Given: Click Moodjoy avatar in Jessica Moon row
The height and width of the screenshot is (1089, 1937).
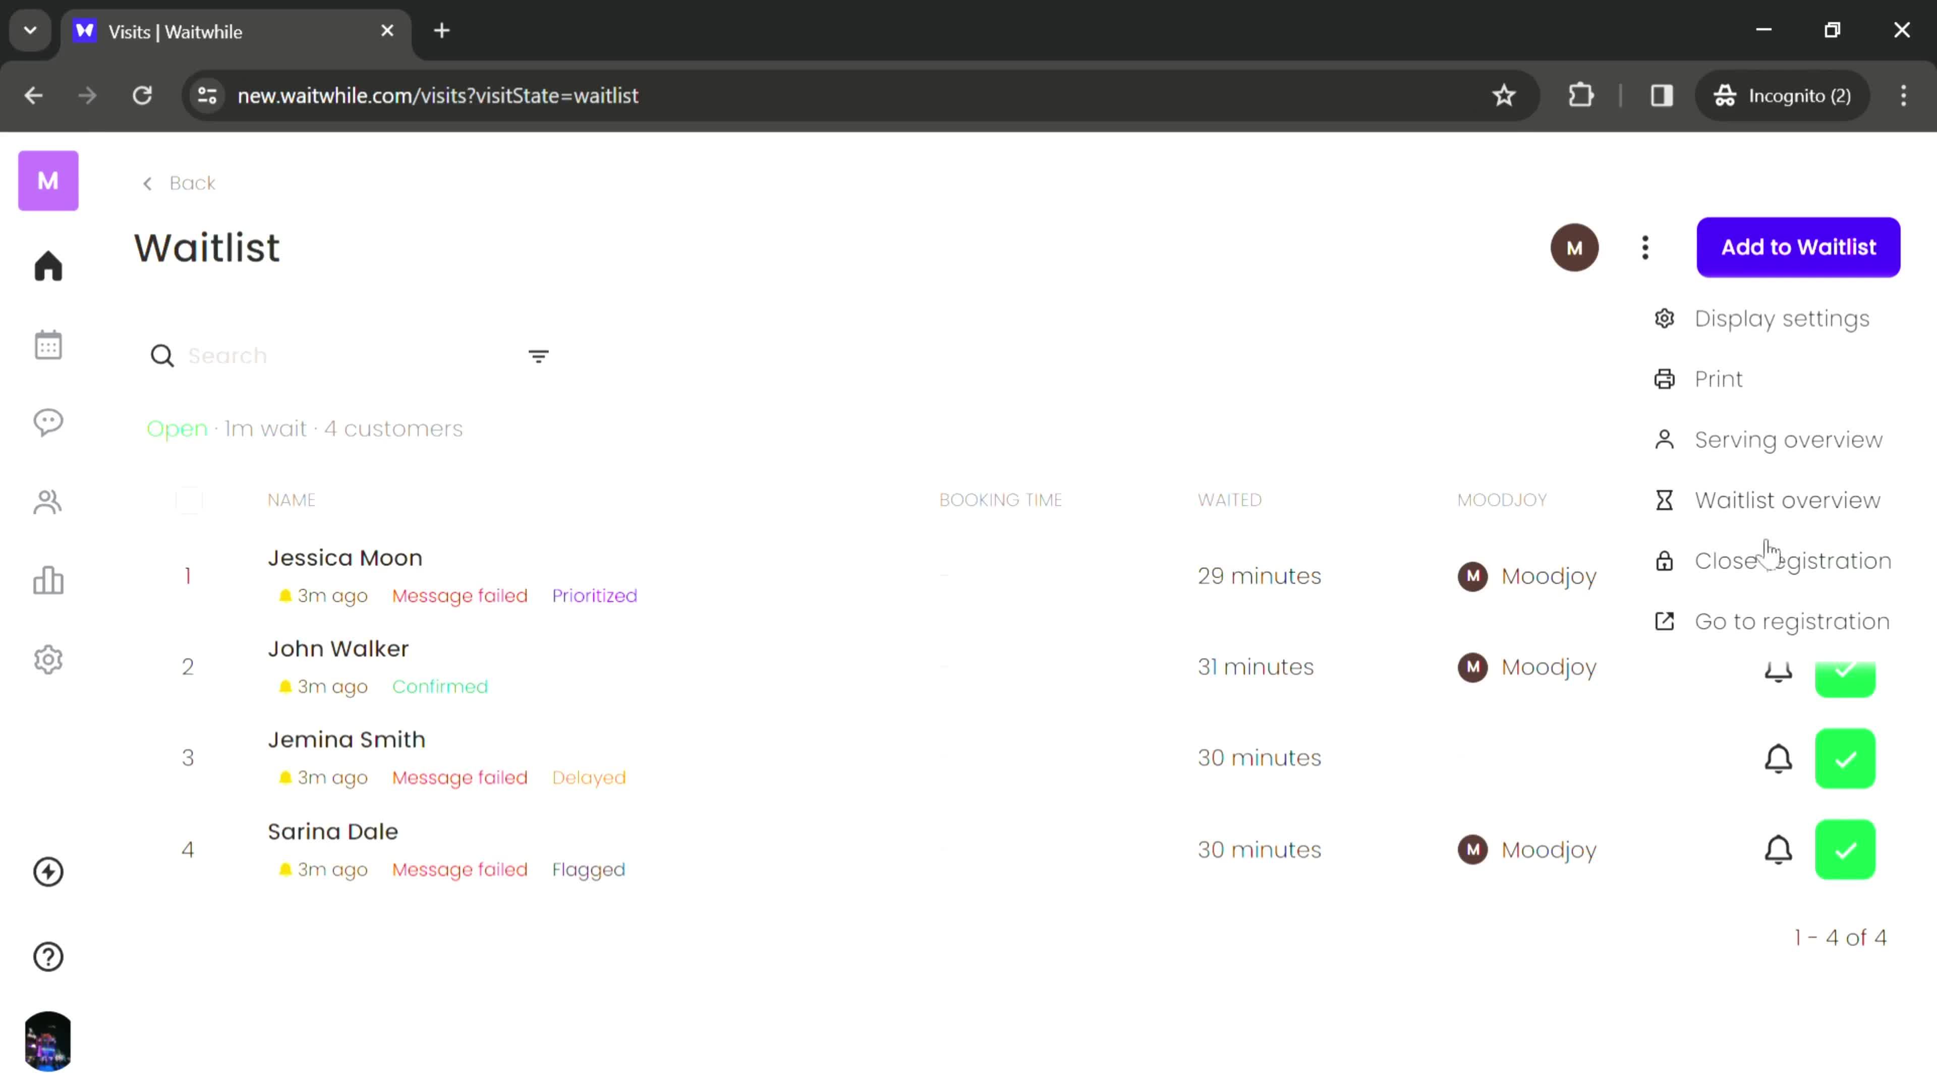Looking at the screenshot, I should coord(1472,576).
